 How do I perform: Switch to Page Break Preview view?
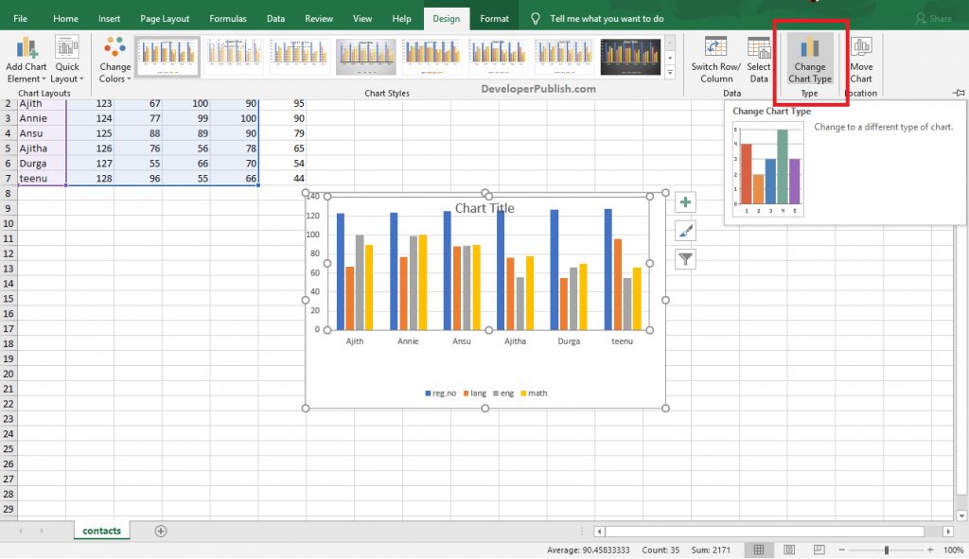tap(819, 550)
